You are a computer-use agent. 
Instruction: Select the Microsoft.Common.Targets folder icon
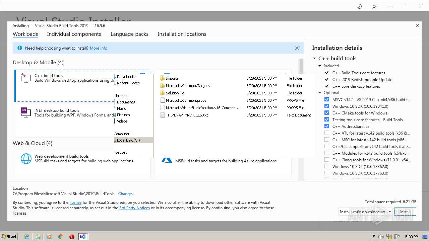click(163, 86)
